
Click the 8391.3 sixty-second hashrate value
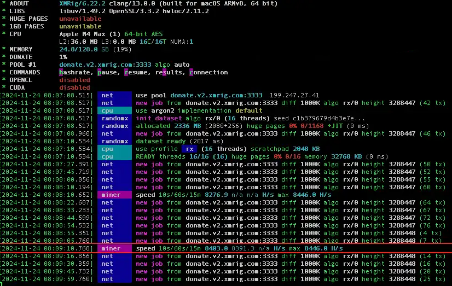[243, 249]
